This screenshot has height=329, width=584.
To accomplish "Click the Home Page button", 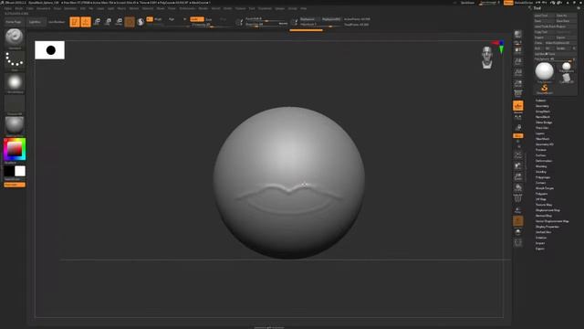I will [x=14, y=22].
